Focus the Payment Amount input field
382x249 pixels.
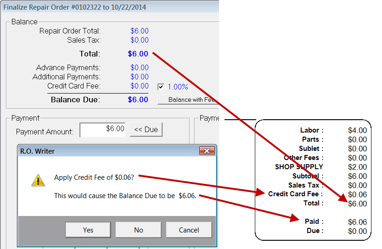[103, 130]
